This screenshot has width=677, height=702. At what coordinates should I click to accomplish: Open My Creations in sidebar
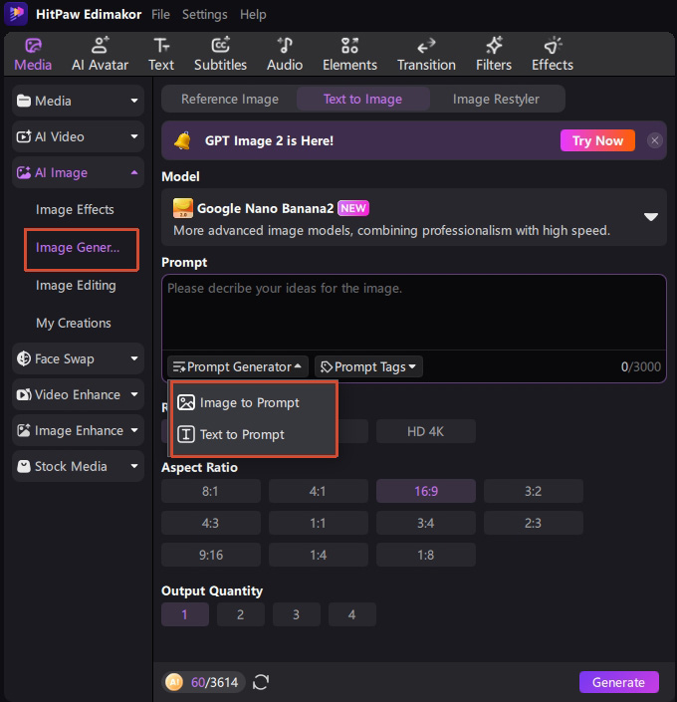(74, 323)
